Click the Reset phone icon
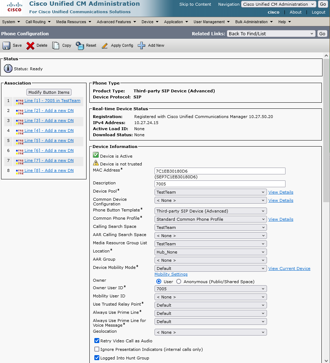This screenshot has width=330, height=363. coord(80,46)
